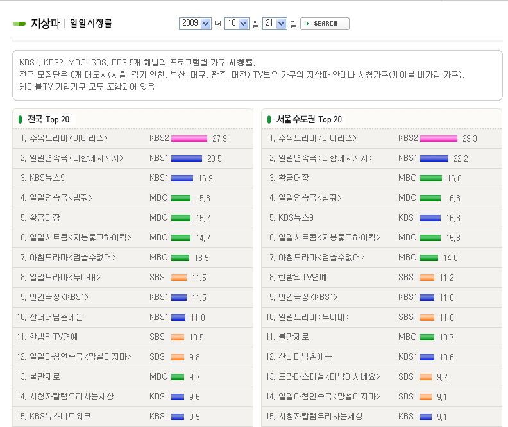
Task: Click the SEARCH button
Action: tap(325, 24)
